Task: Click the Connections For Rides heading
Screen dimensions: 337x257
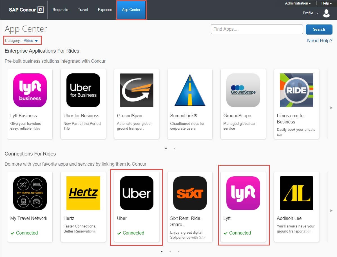Action: [30, 154]
